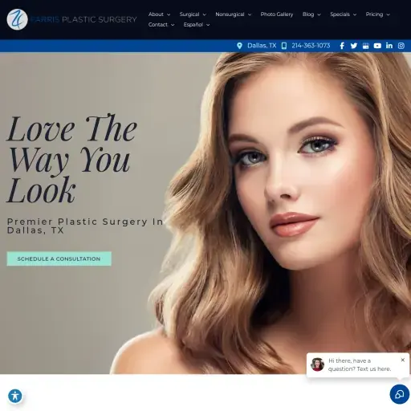The width and height of the screenshot is (411, 411).
Task: Open the Specials menu item
Action: coord(340,14)
